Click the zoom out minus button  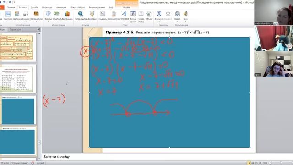tap(270, 163)
